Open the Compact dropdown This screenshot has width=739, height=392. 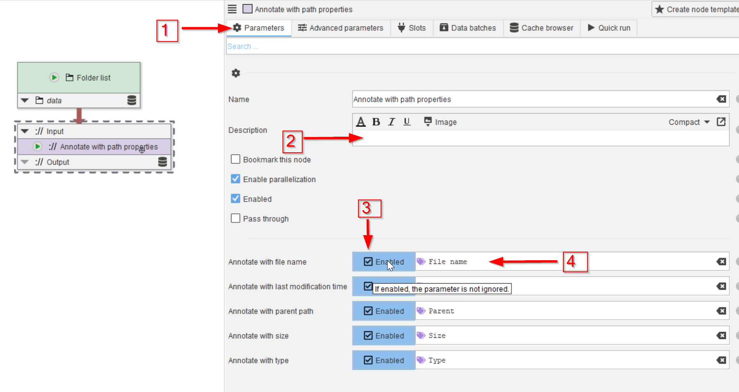pyautogui.click(x=689, y=122)
